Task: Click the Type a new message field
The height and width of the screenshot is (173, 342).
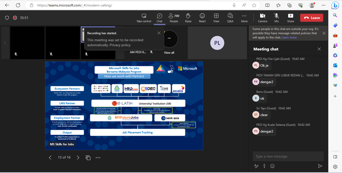Action: click(x=288, y=156)
